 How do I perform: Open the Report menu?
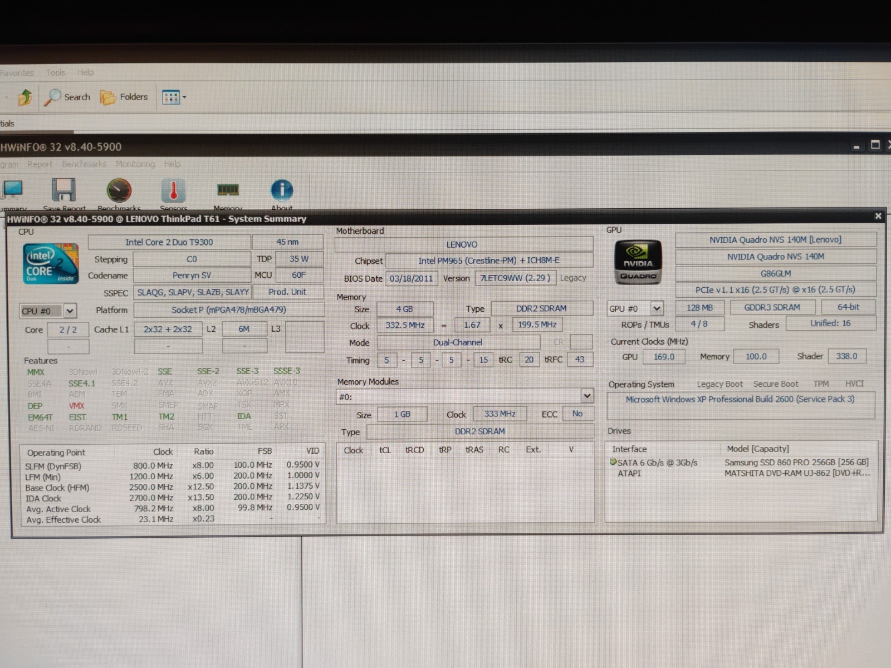pyautogui.click(x=40, y=164)
